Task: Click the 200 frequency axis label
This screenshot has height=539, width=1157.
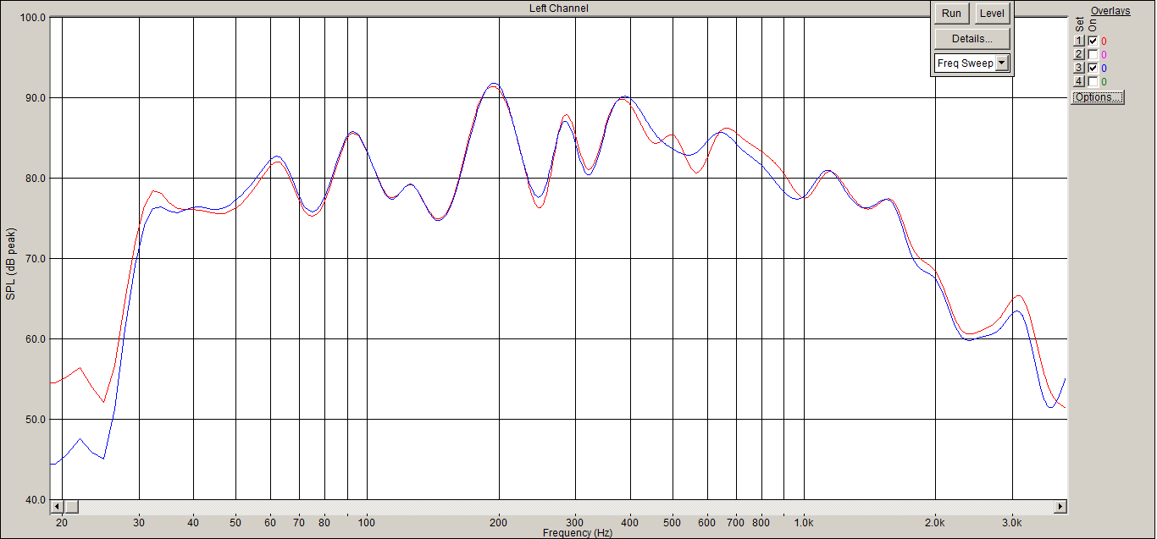Action: click(x=499, y=523)
